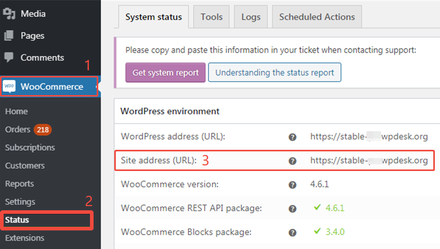Open the Comments menu item
This screenshot has height=249, width=440.
[42, 57]
